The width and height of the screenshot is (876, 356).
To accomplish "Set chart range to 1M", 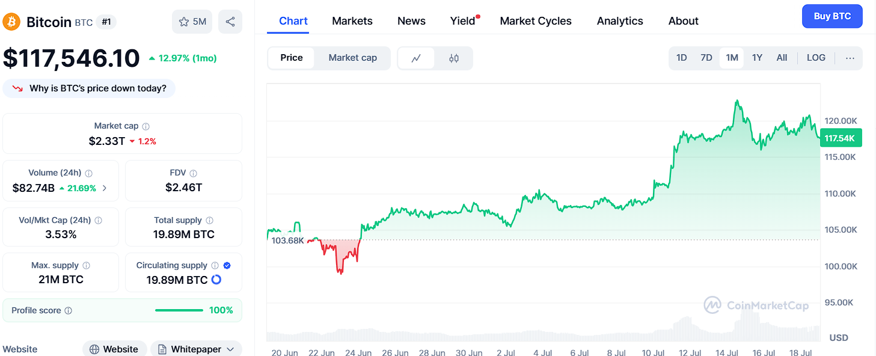I will [732, 58].
